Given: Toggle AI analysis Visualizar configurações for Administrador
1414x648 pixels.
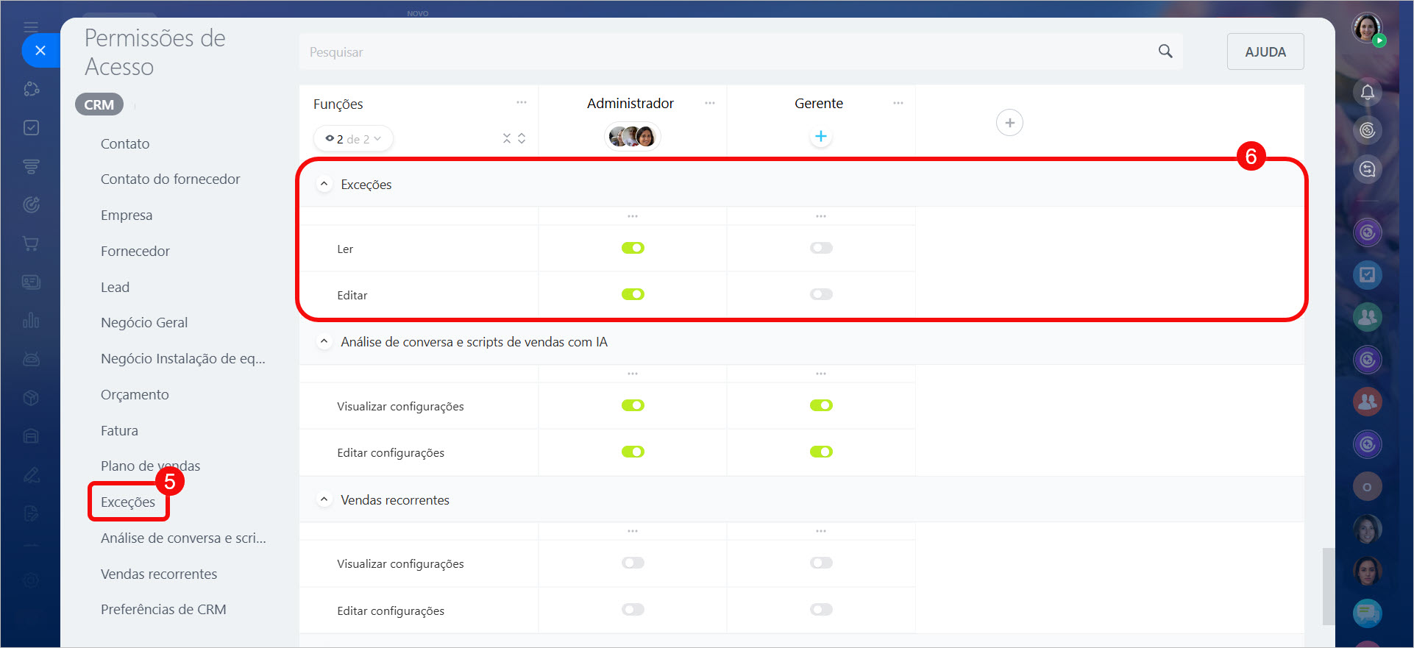Looking at the screenshot, I should point(633,405).
